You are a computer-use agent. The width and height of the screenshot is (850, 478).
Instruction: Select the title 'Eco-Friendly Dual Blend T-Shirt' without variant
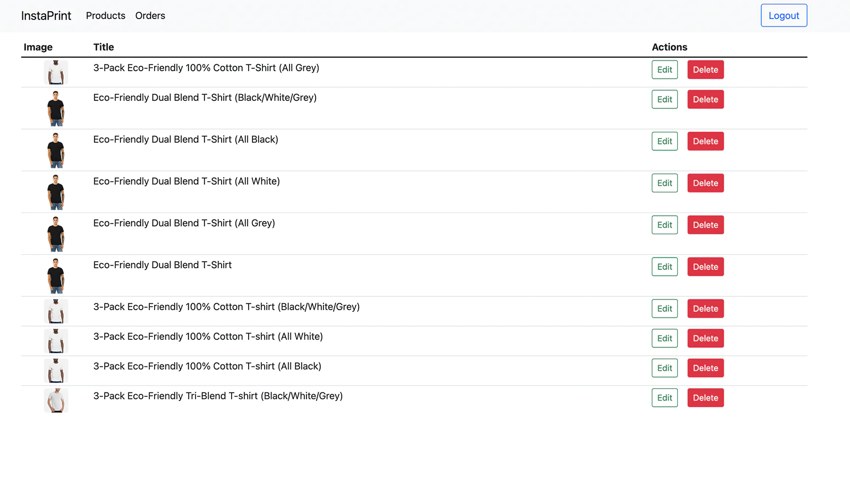tap(163, 265)
